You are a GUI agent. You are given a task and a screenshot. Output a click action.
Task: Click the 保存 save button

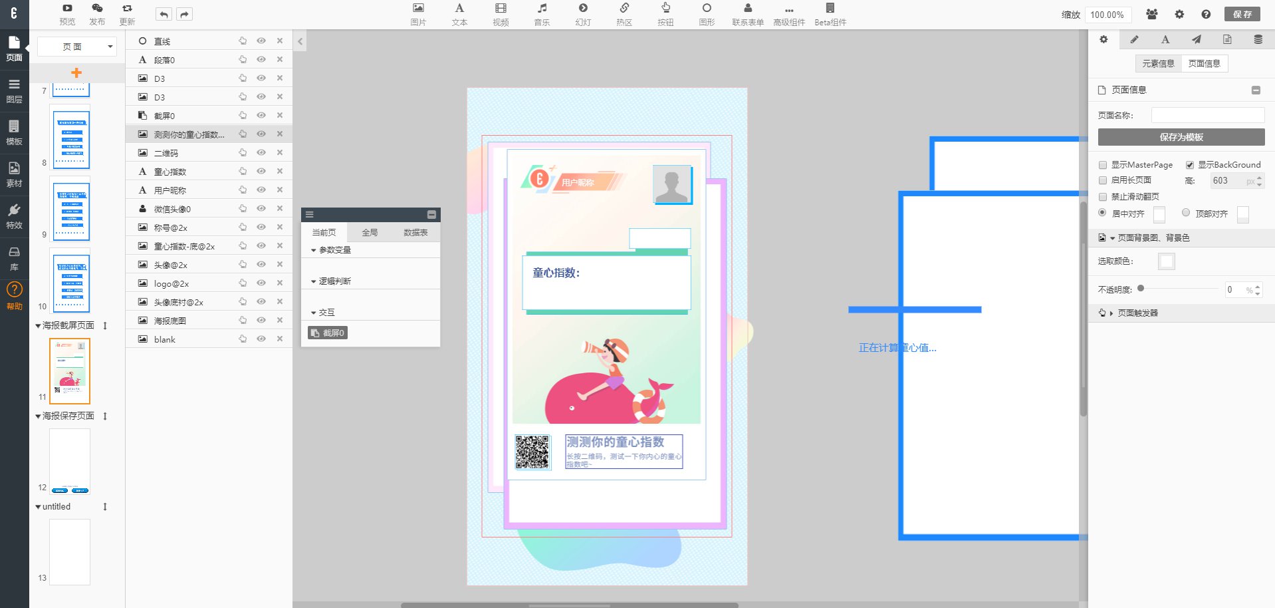1242,14
